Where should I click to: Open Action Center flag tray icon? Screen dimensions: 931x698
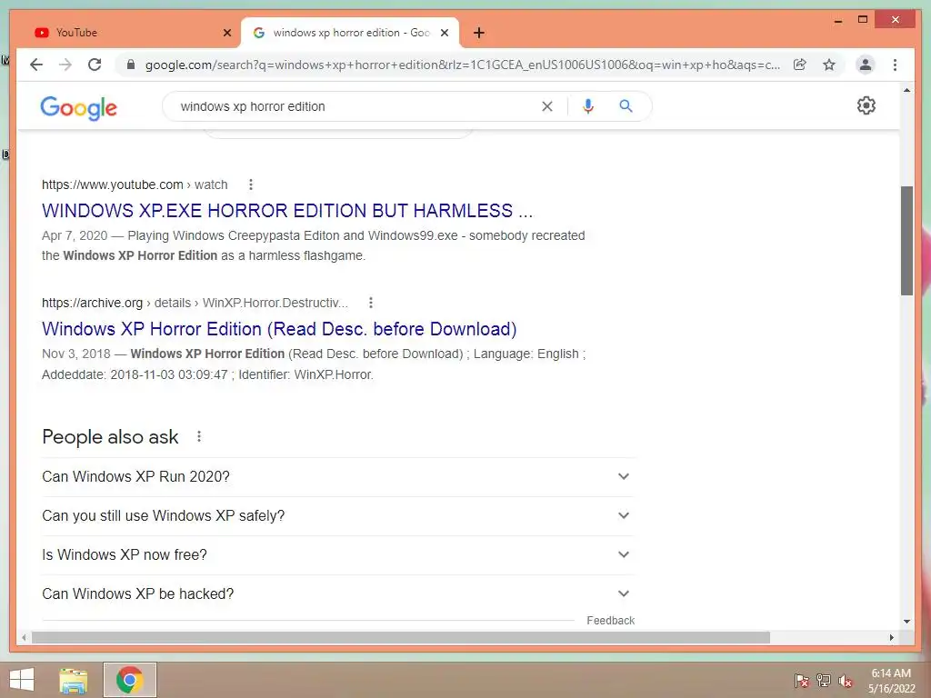click(802, 681)
